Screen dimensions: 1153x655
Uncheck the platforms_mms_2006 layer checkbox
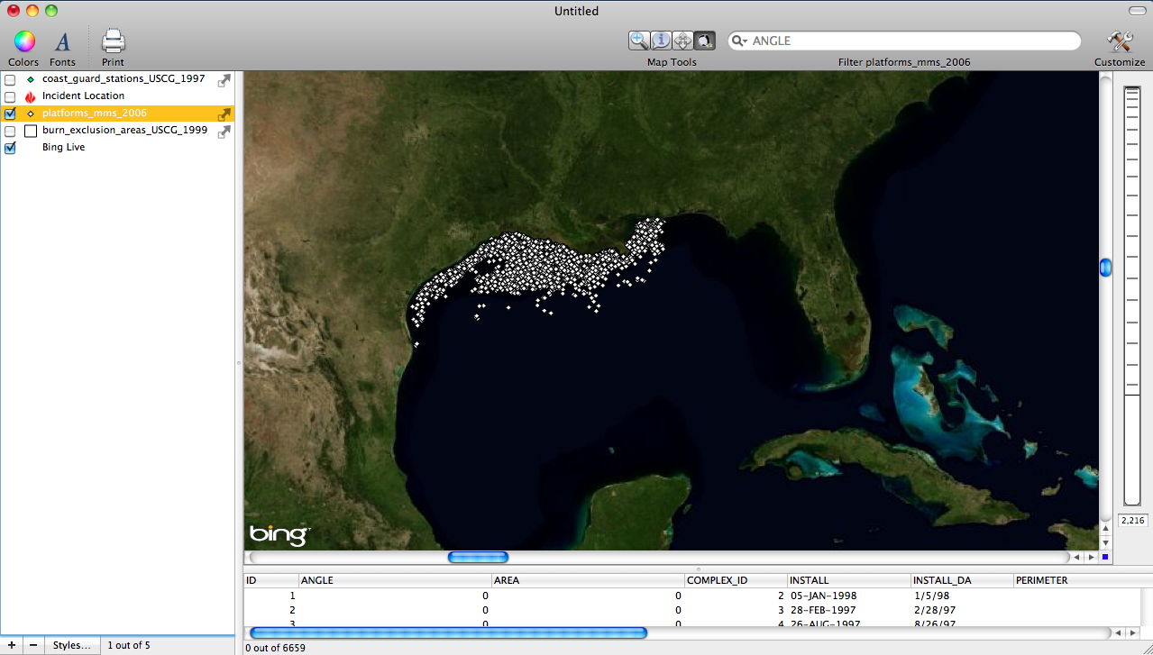coord(10,114)
